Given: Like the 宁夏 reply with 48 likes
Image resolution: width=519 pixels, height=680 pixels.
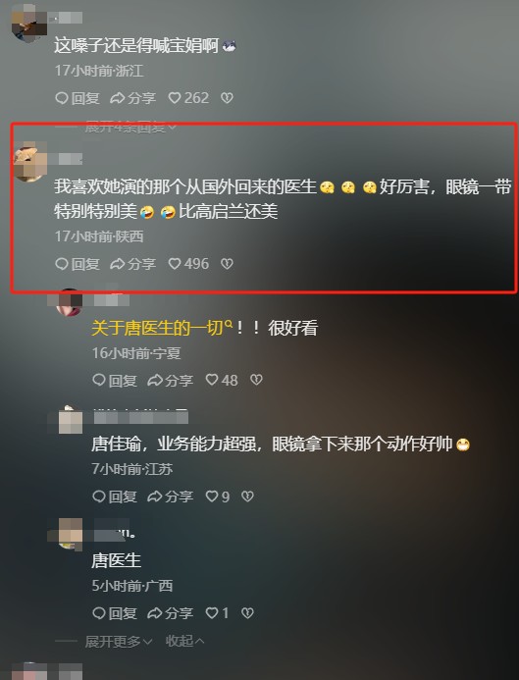Looking at the screenshot, I should point(221,381).
